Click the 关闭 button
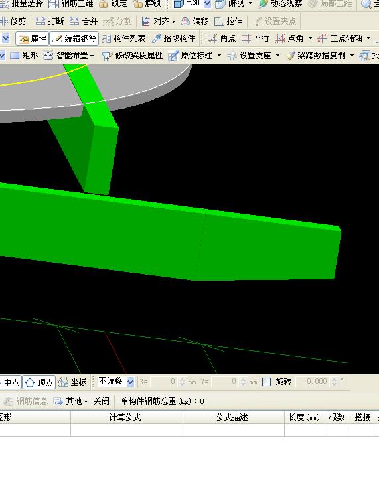The width and height of the screenshot is (379, 493). click(x=102, y=401)
